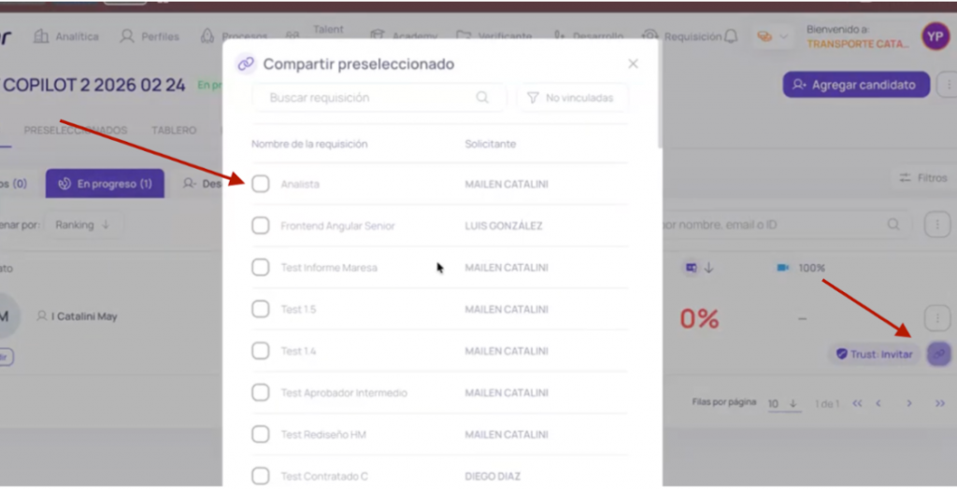
Task: Close the Compartir preseleccionado dialog
Action: (633, 64)
